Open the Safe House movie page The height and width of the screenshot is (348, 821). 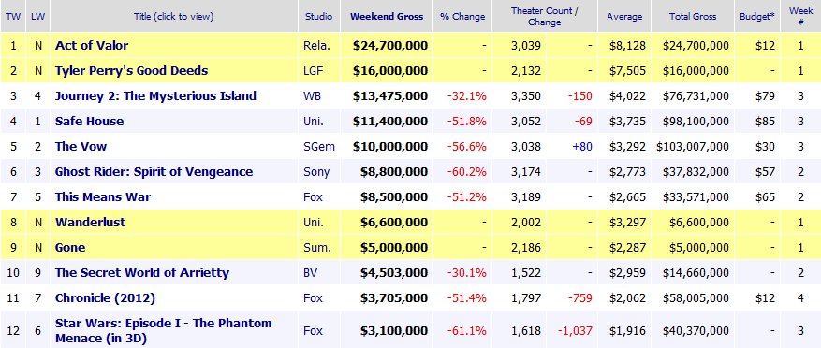coord(90,121)
